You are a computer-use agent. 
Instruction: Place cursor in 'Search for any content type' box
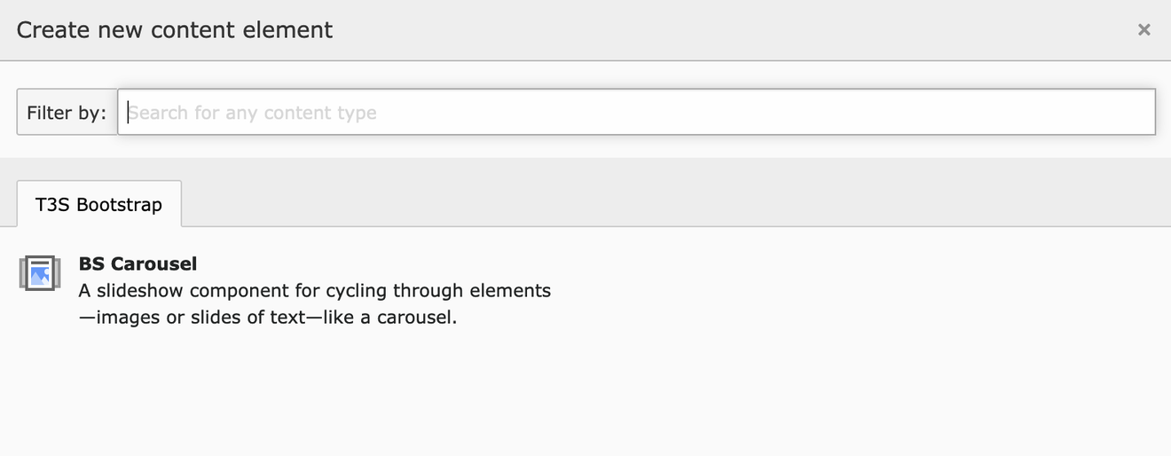pos(636,113)
